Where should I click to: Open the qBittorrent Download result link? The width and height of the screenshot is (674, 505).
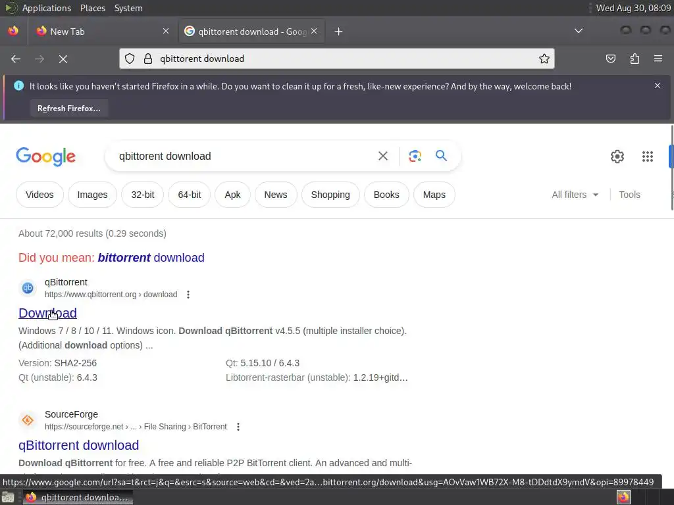coord(47,313)
